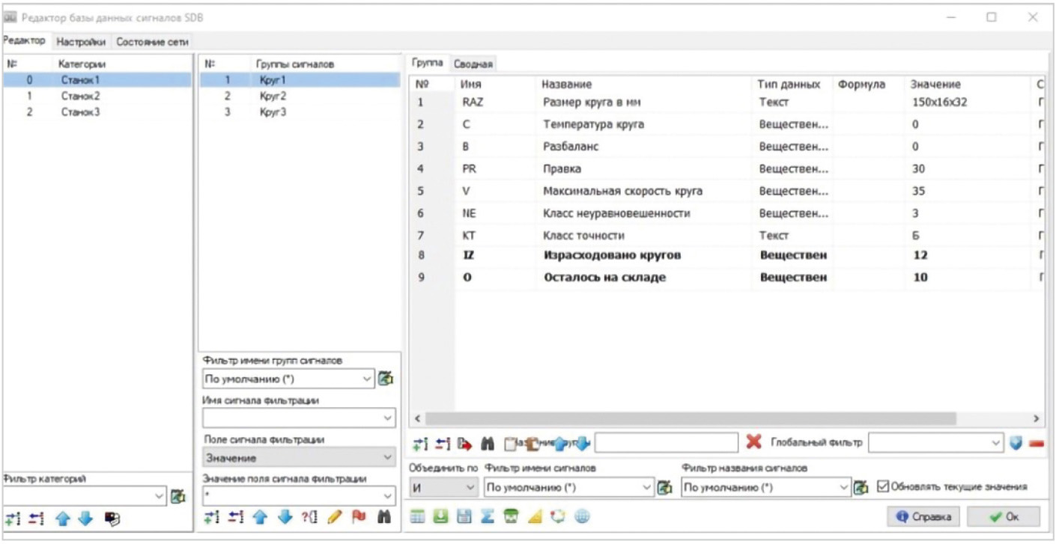Open the "Сводная" tab
The image size is (1056, 544).
tap(473, 64)
